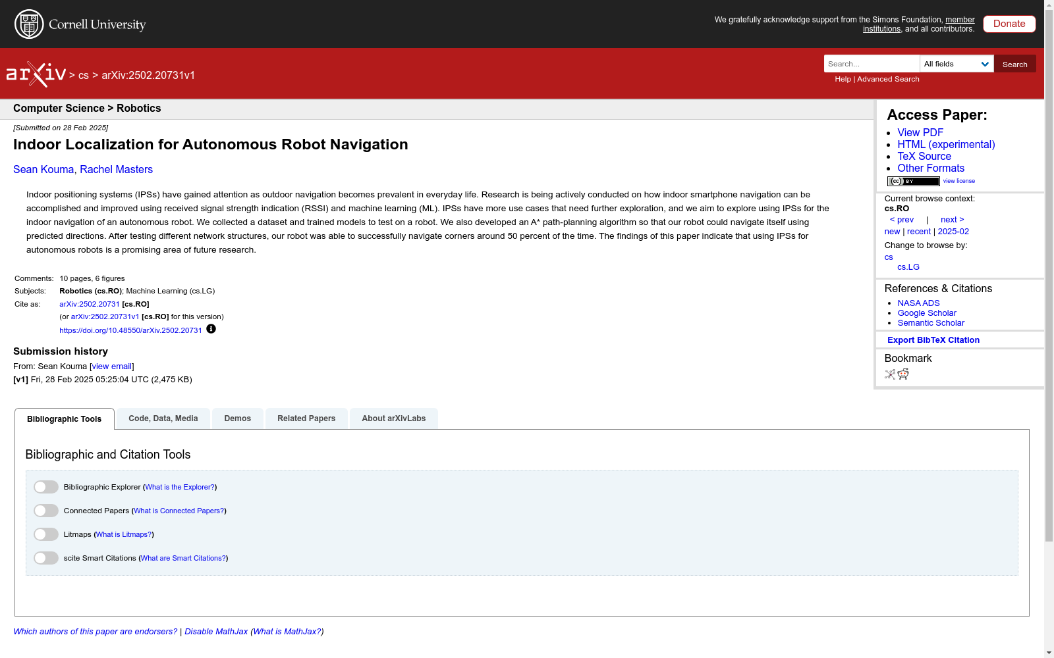The width and height of the screenshot is (1054, 658).
Task: Bookmark paper with BibSonomy icon
Action: [890, 374]
